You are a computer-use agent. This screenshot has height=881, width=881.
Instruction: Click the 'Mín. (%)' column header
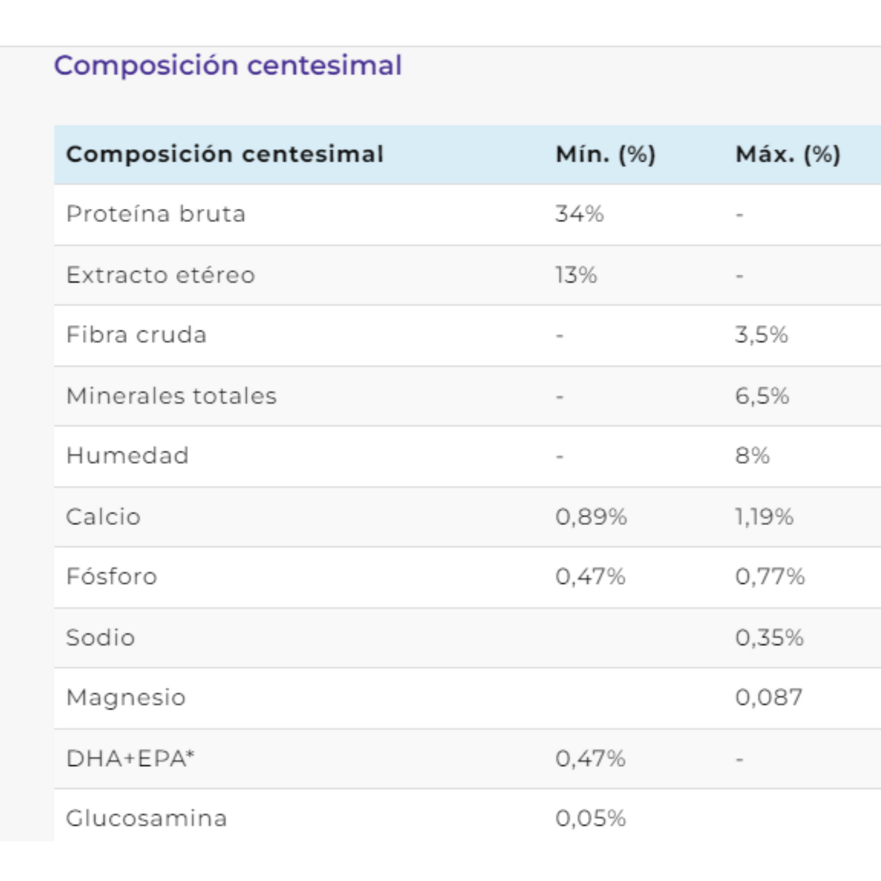click(x=605, y=154)
